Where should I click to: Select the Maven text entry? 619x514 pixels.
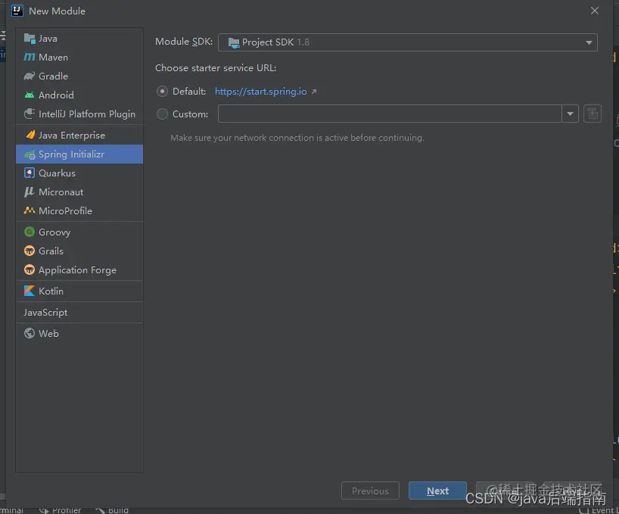pos(53,58)
